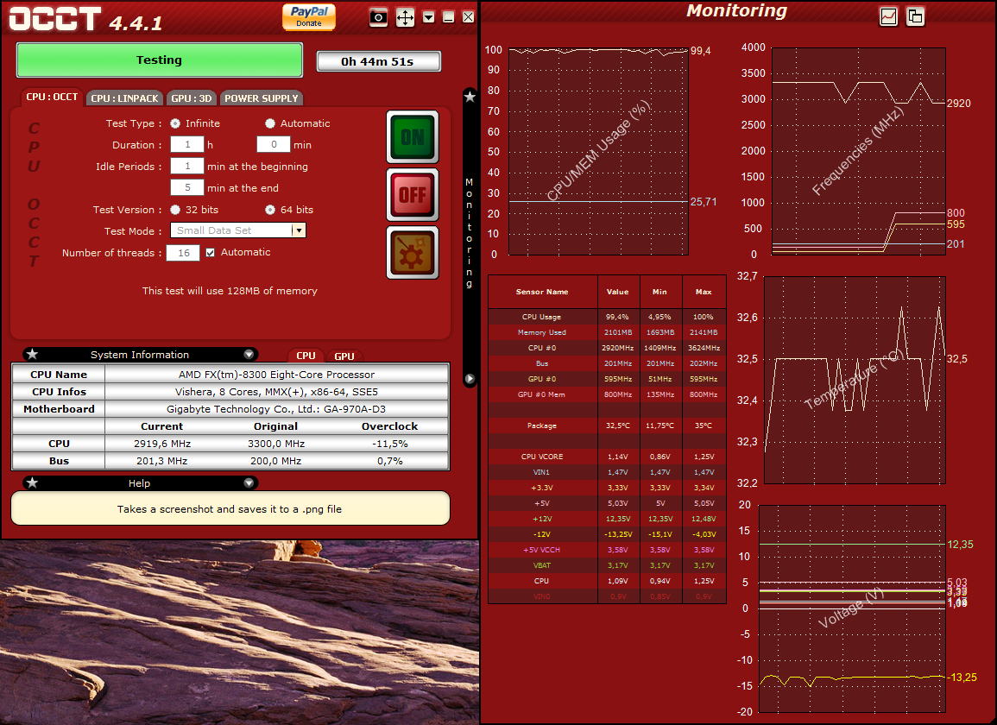Open the GPU : 3D tab

tap(192, 98)
